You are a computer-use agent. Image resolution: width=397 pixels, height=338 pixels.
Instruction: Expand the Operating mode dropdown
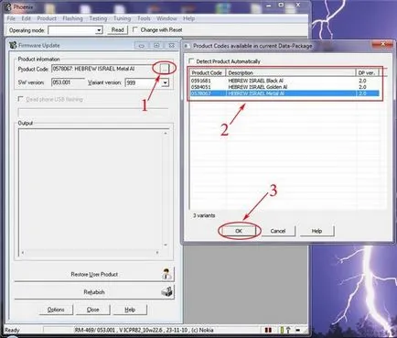point(99,30)
